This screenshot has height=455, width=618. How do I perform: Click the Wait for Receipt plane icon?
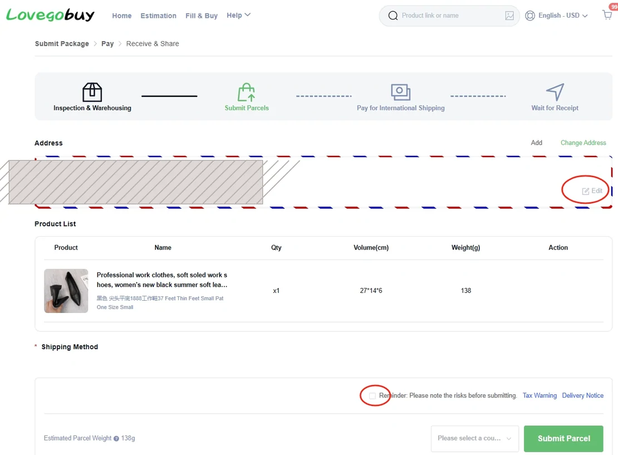[x=555, y=92]
